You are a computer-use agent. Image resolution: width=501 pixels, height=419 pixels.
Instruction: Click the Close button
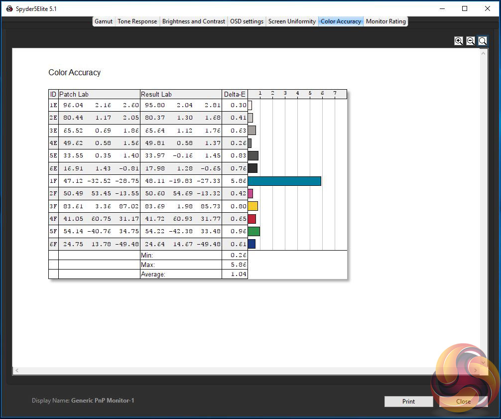(x=463, y=402)
